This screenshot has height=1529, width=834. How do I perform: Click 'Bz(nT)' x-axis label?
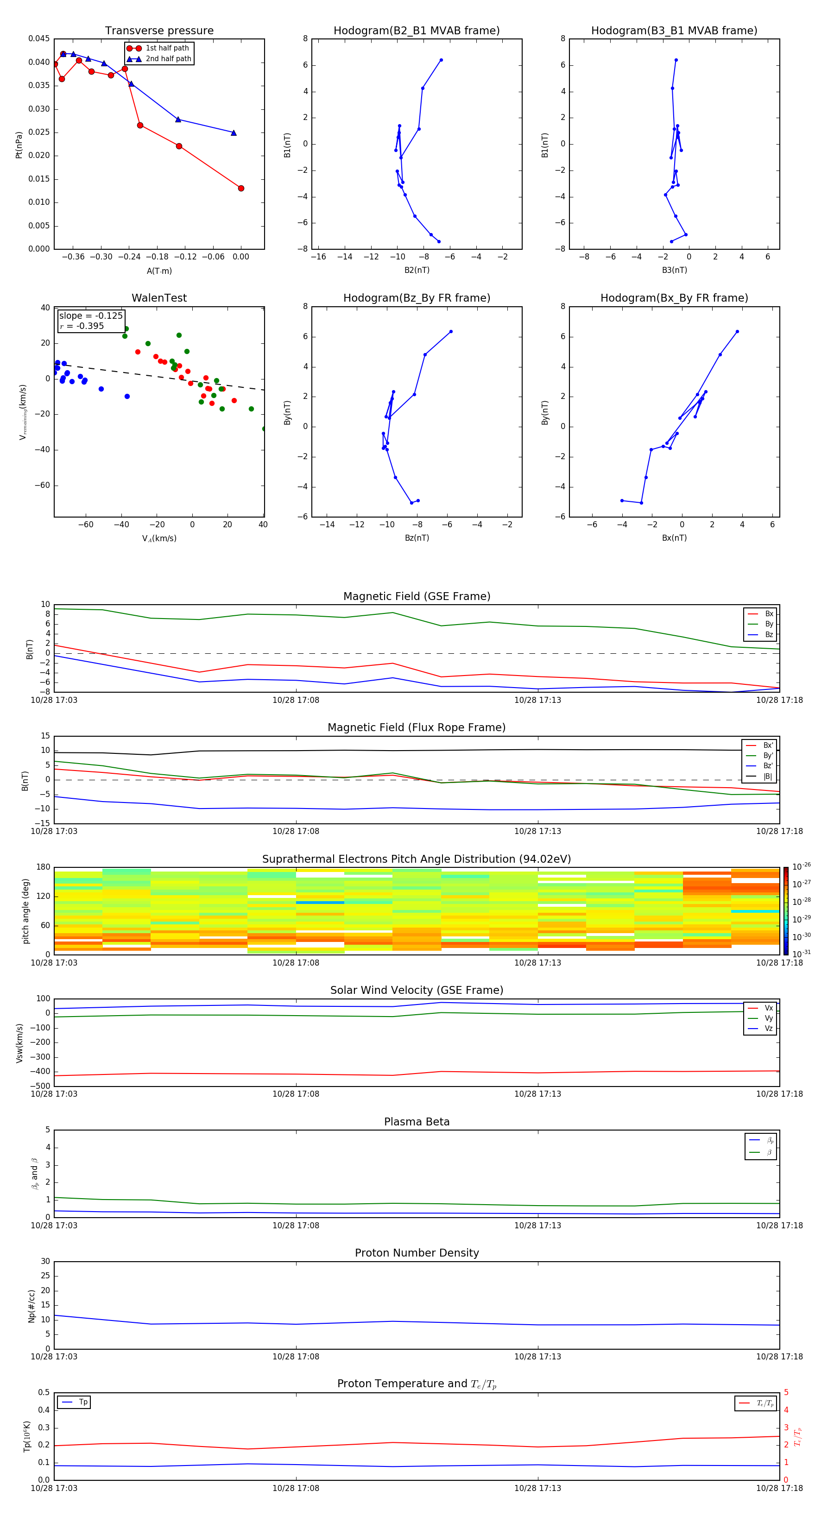417,538
